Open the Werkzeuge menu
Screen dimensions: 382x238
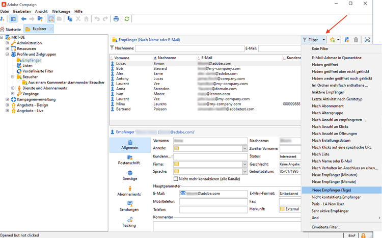tap(61, 11)
